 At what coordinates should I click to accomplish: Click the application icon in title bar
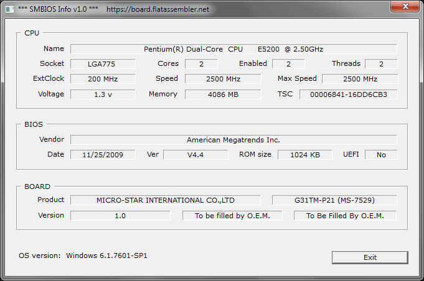coord(10,9)
